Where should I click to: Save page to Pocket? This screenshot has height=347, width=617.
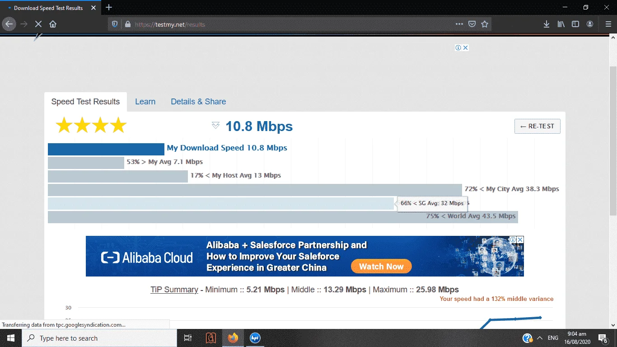(472, 24)
